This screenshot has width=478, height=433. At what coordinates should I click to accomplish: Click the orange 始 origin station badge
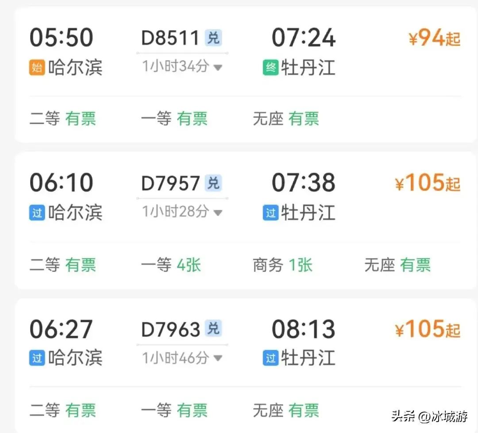(37, 68)
